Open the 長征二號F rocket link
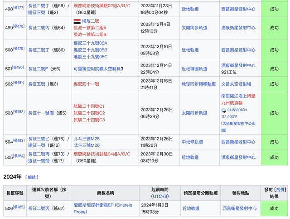 click(38, 69)
